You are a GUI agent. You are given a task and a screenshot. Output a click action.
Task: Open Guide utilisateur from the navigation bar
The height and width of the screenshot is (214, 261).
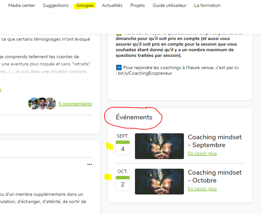pyautogui.click(x=169, y=5)
